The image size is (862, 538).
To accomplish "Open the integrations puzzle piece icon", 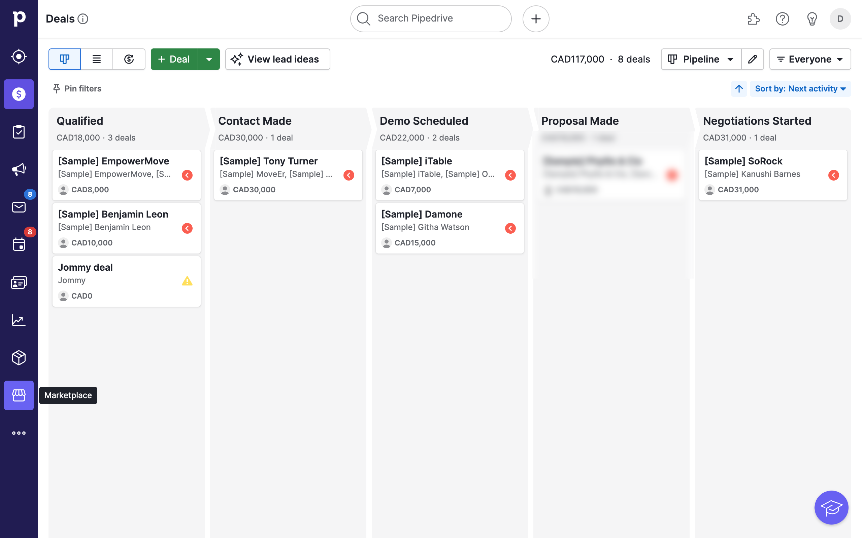I will (753, 19).
